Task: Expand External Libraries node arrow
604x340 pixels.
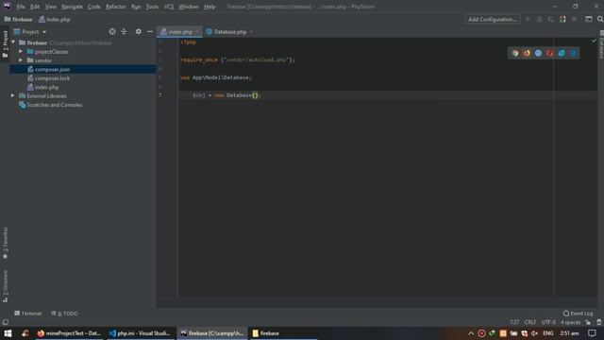Action: pos(12,95)
